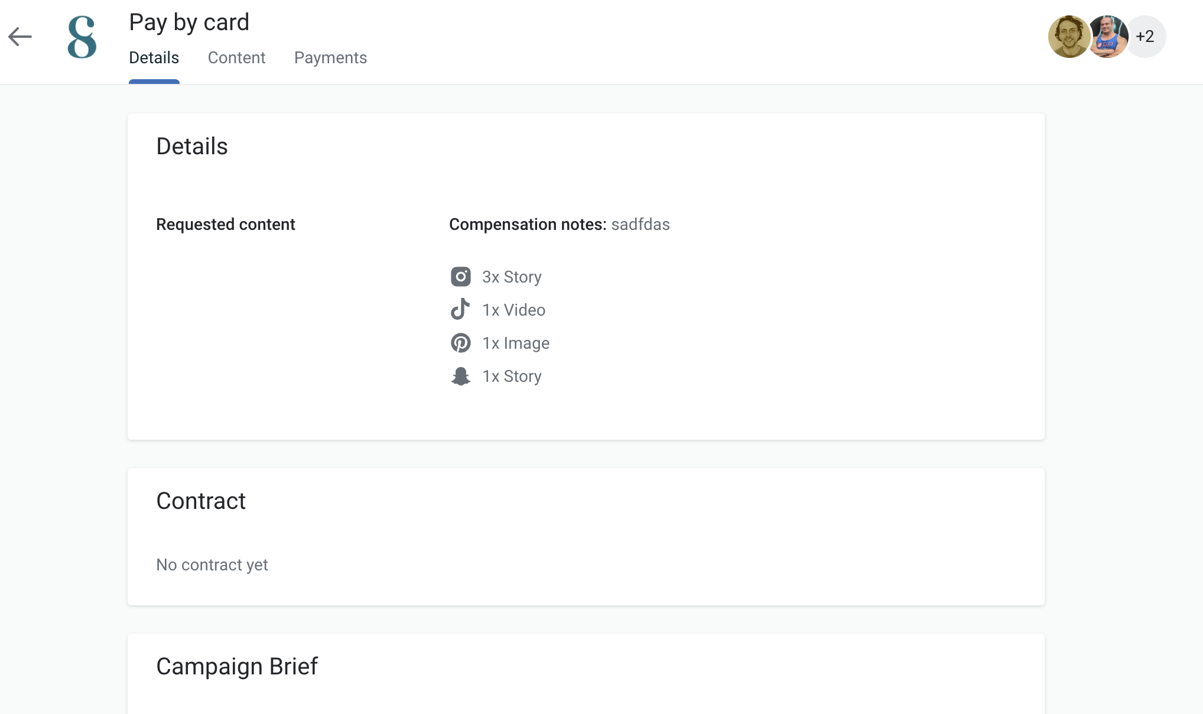Click the compensation notes text sadfdas
This screenshot has height=714, width=1203.
click(640, 225)
